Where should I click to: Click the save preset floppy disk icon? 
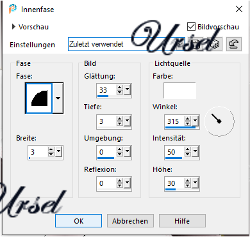(195, 44)
